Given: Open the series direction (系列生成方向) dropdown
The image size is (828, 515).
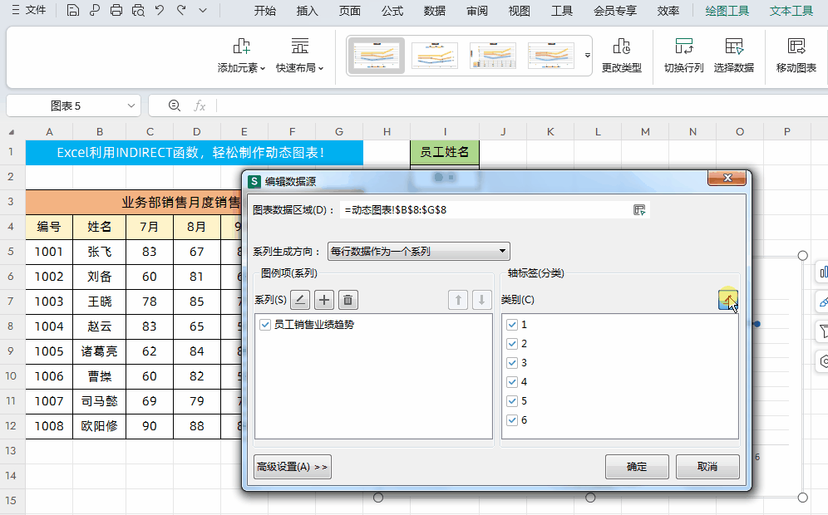Looking at the screenshot, I should pos(419,251).
